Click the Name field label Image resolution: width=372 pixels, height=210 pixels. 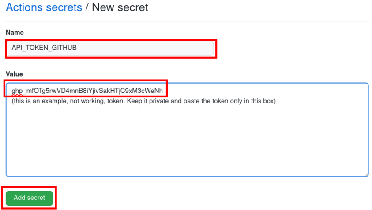15,33
